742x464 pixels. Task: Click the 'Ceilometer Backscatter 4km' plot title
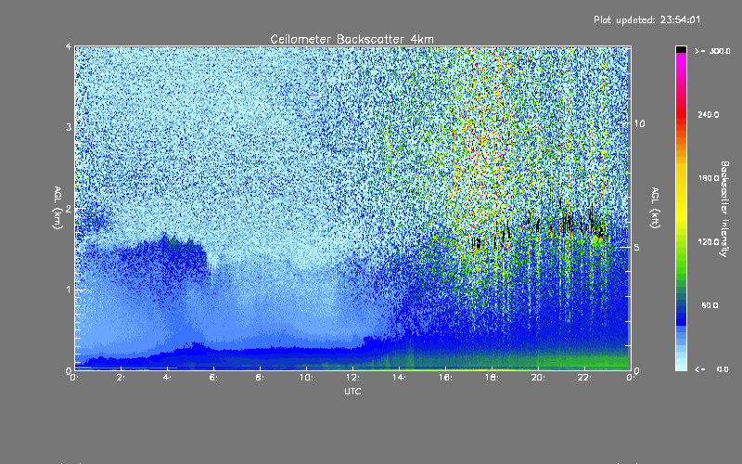coord(352,39)
